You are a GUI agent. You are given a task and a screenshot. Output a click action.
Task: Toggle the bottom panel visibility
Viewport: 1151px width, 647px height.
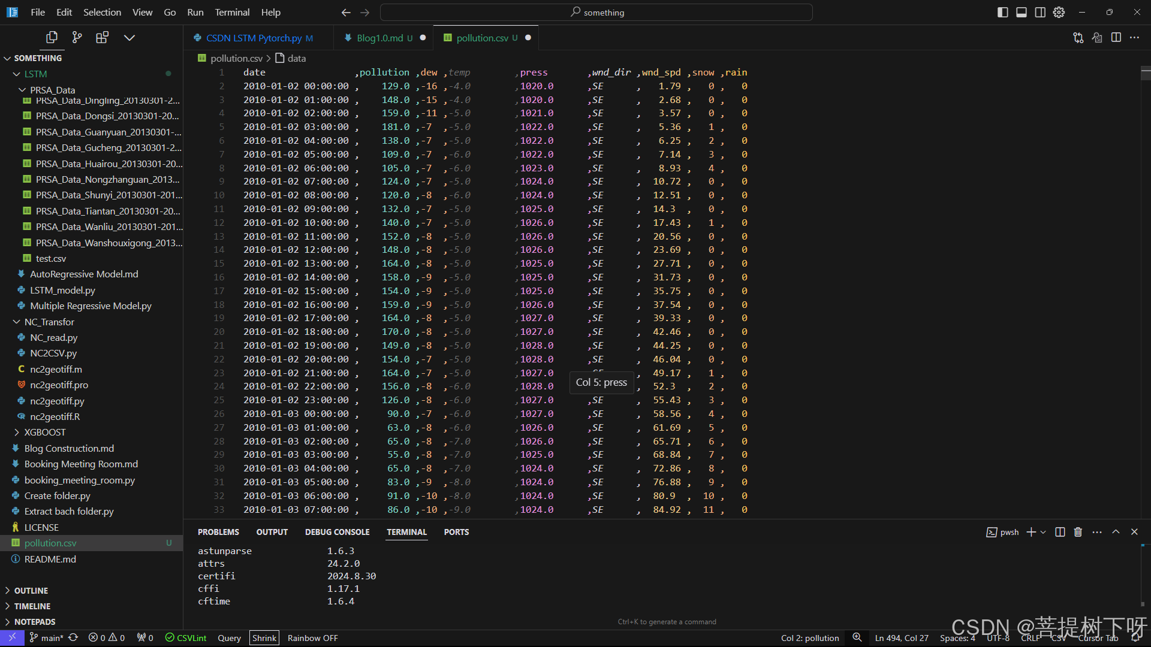point(1022,12)
